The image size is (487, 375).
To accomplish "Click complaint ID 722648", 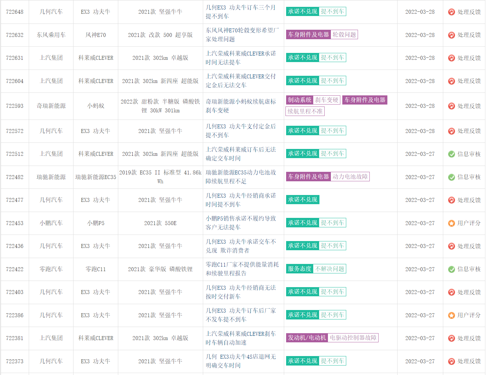I will click(x=15, y=12).
